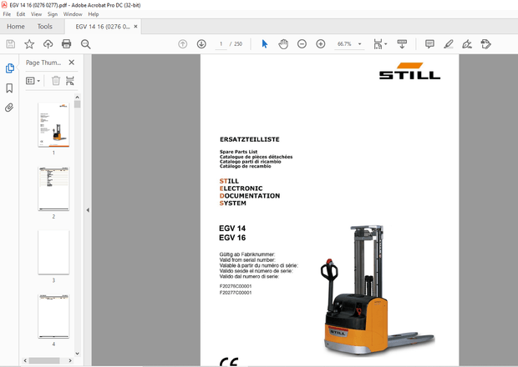Viewport: 518px width, 367px height.
Task: Click thumbnails horizontal scroll left arrow
Action: [x=25, y=360]
